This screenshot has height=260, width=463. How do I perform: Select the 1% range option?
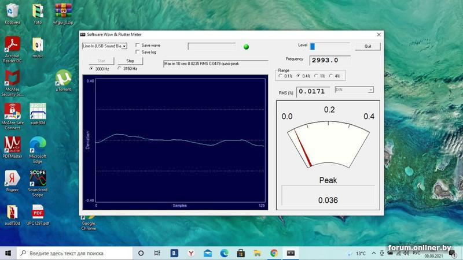316,76
